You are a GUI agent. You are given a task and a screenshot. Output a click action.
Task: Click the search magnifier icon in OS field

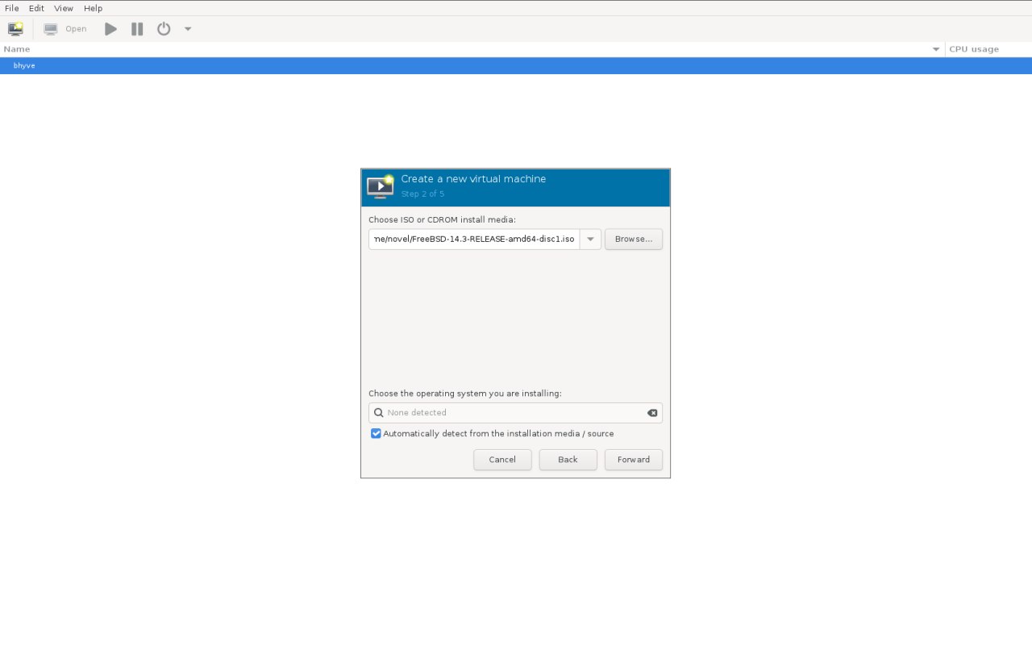pyautogui.click(x=378, y=413)
